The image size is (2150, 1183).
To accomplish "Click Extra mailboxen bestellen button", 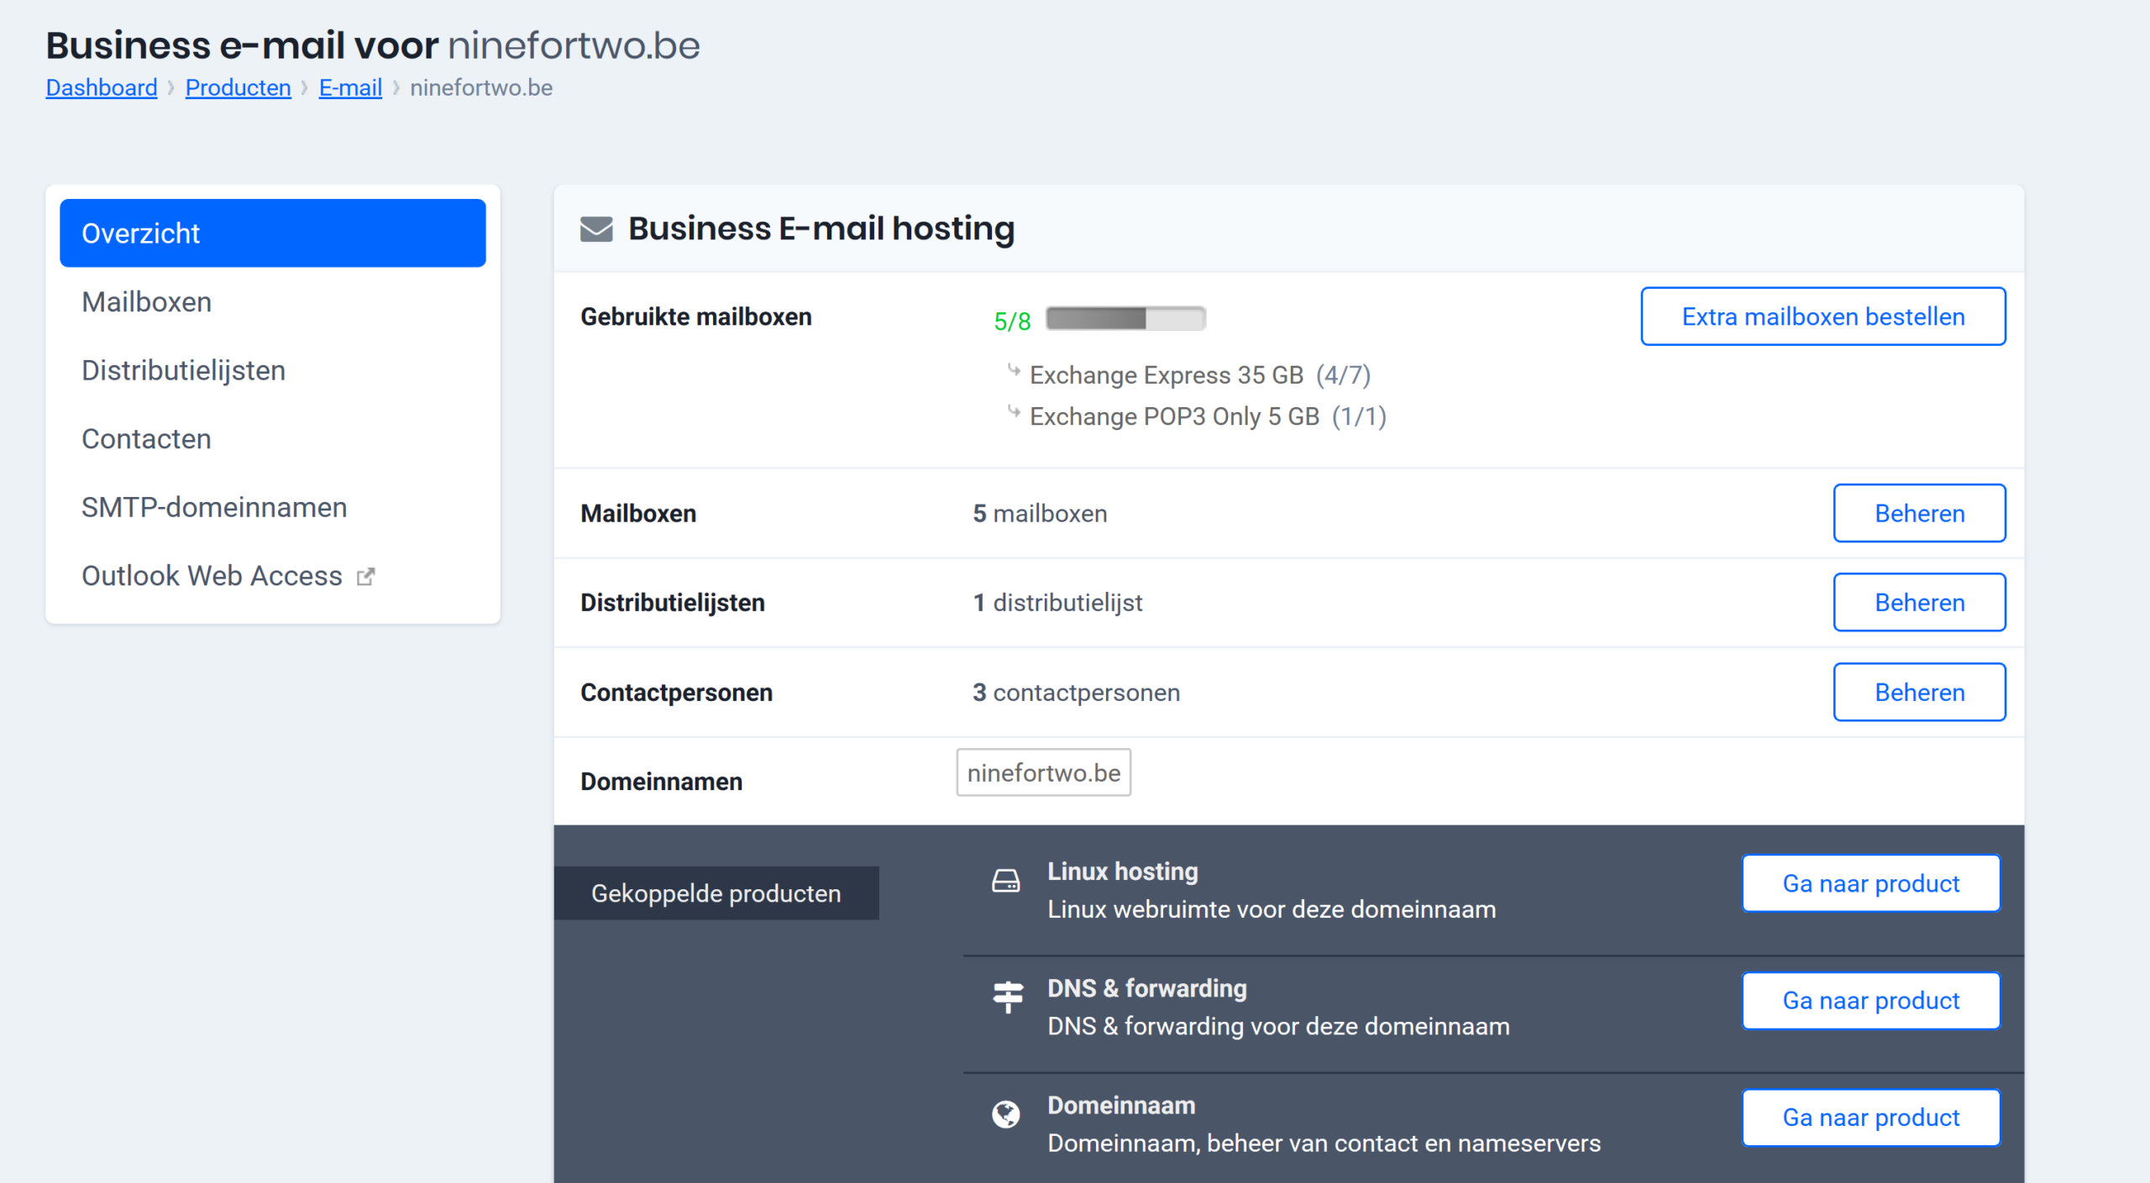I will [x=1822, y=317].
